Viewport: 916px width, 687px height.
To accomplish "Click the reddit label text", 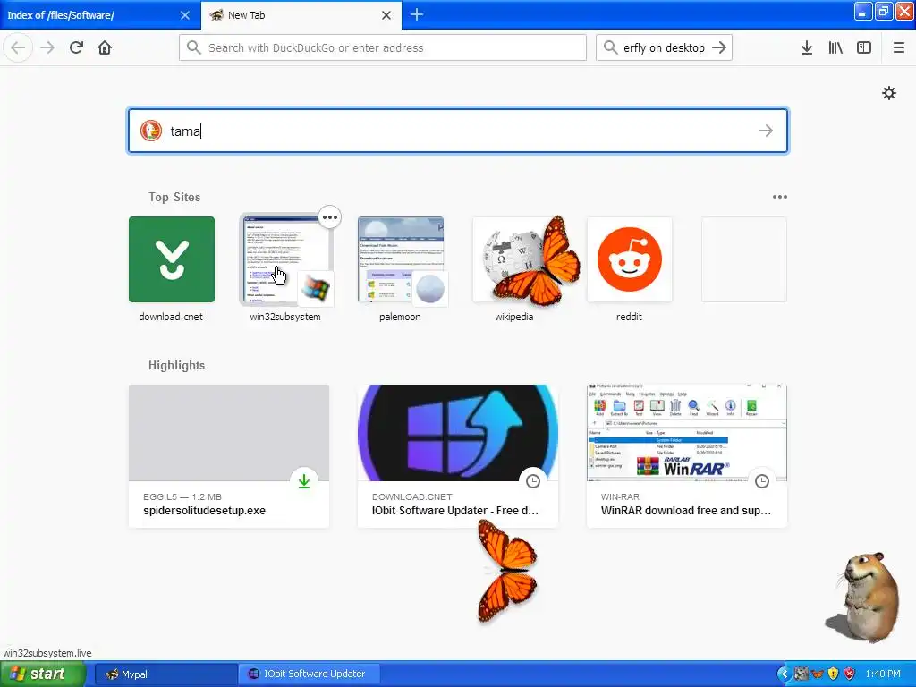I will [629, 317].
